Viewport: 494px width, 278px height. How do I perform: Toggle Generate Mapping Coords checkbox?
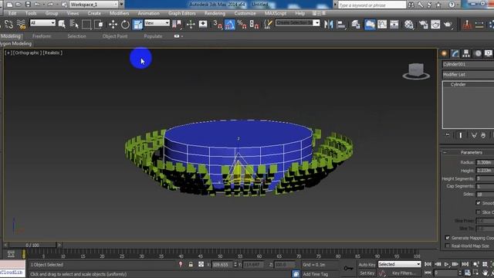click(448, 238)
